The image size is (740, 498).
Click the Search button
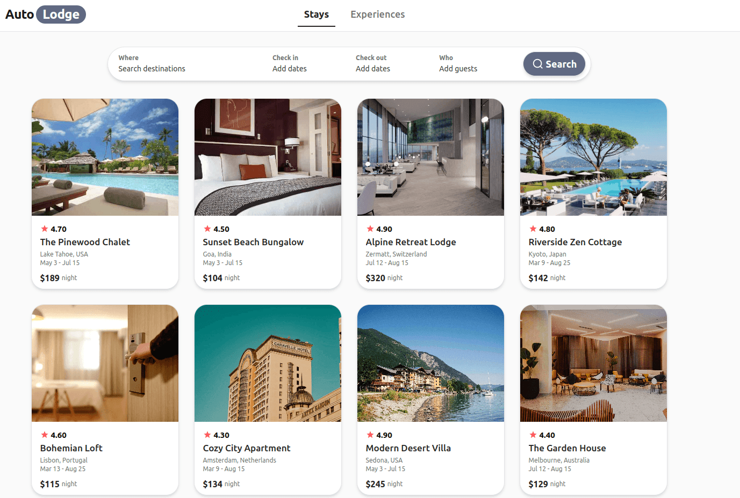pos(554,64)
